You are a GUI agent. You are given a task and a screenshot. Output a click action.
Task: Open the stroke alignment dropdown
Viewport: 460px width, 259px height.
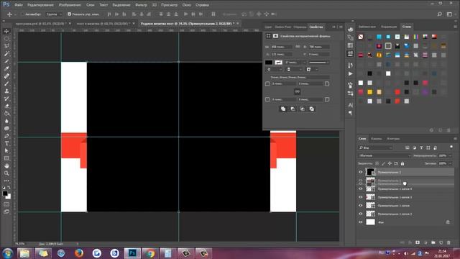pos(275,70)
